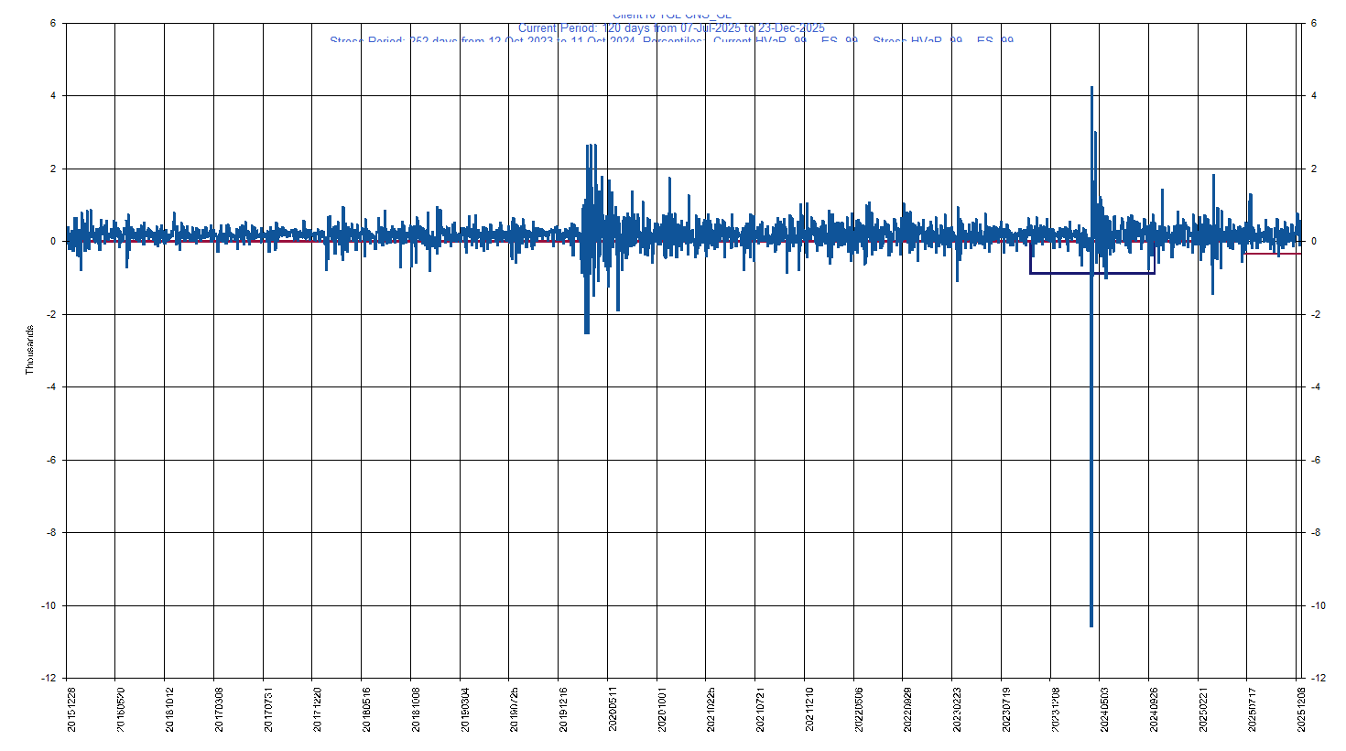The width and height of the screenshot is (1346, 751).
Task: Click x-axis date label 20240503
Action: point(1104,710)
